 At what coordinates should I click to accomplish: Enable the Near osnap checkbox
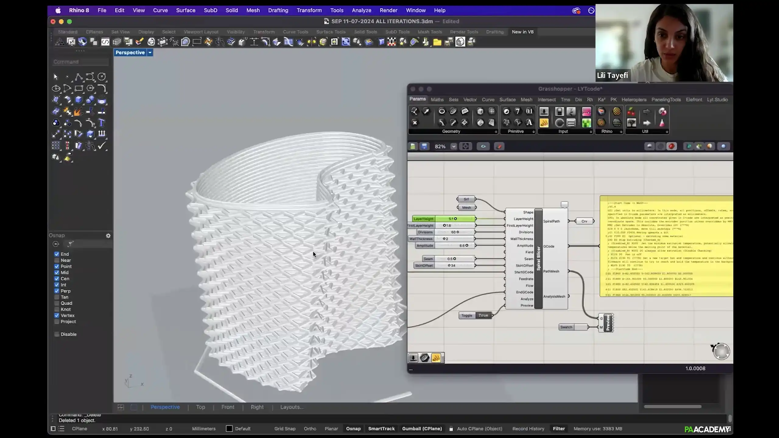(x=57, y=260)
